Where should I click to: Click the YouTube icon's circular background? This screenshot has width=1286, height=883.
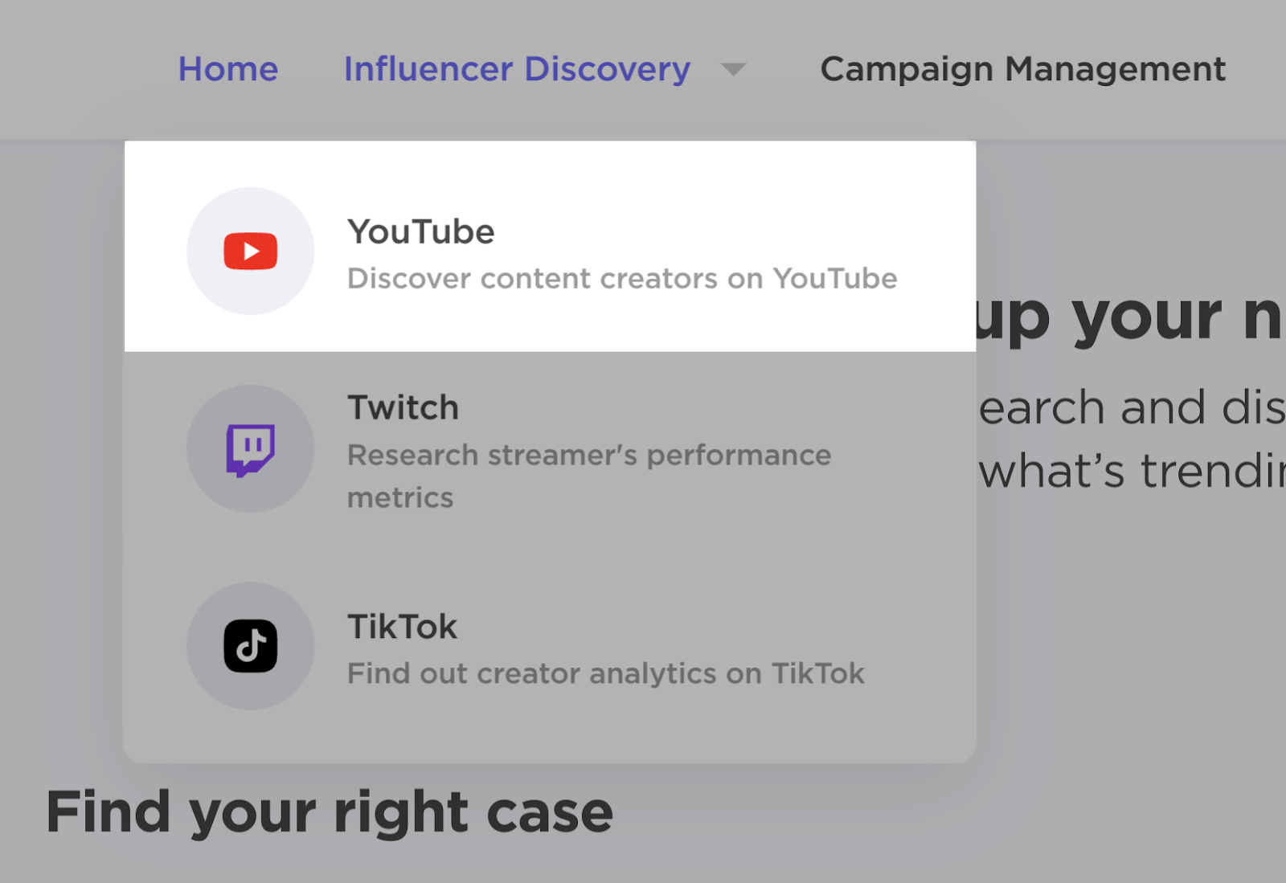click(x=252, y=251)
